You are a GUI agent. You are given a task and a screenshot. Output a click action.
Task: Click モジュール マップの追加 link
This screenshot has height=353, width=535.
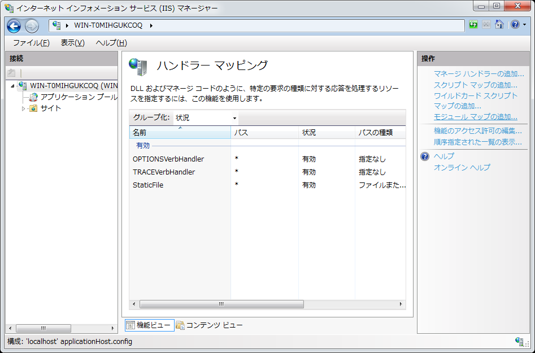[x=475, y=117]
